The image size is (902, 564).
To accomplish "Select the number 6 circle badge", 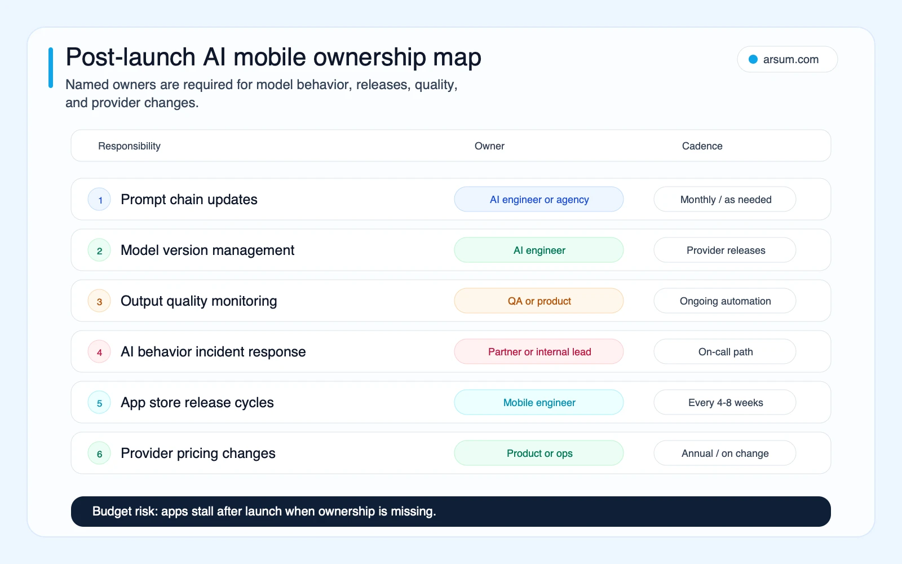I will [99, 453].
